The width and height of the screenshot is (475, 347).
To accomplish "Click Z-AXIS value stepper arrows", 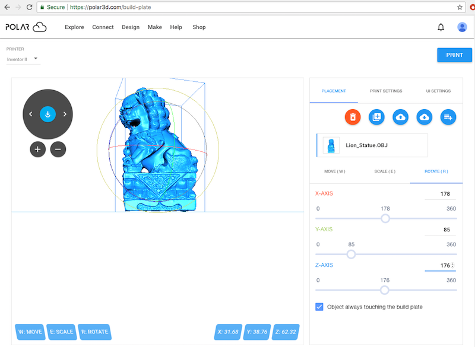I will click(x=452, y=265).
